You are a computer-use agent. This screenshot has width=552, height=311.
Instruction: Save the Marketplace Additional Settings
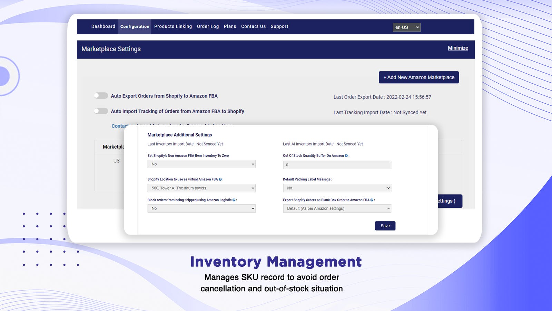pyautogui.click(x=385, y=226)
